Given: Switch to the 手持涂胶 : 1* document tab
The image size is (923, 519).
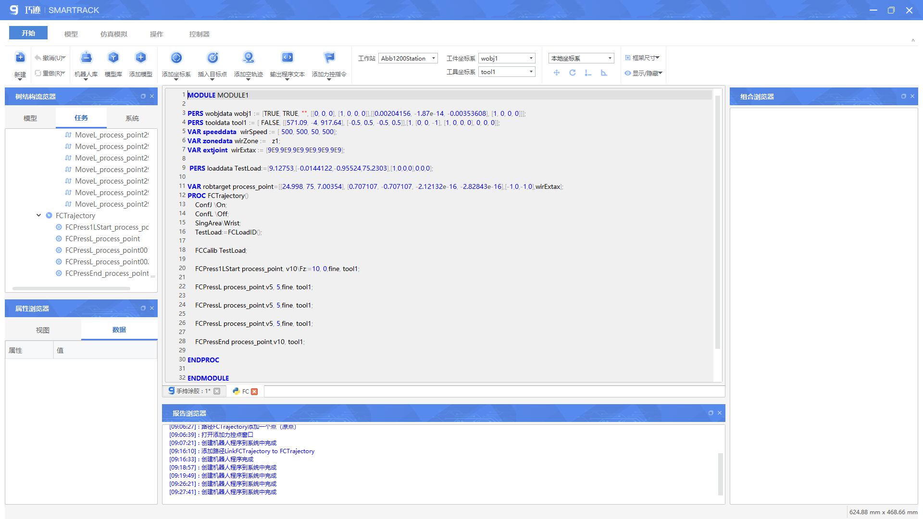Looking at the screenshot, I should click(194, 391).
